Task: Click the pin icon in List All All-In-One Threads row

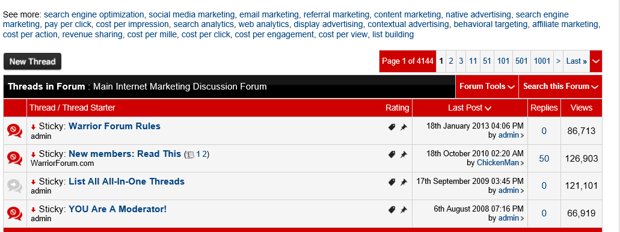Action: pyautogui.click(x=404, y=182)
